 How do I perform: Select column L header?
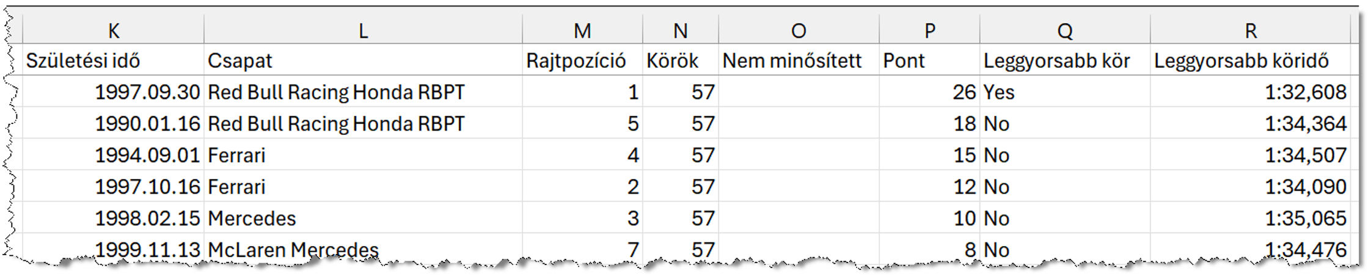363,30
